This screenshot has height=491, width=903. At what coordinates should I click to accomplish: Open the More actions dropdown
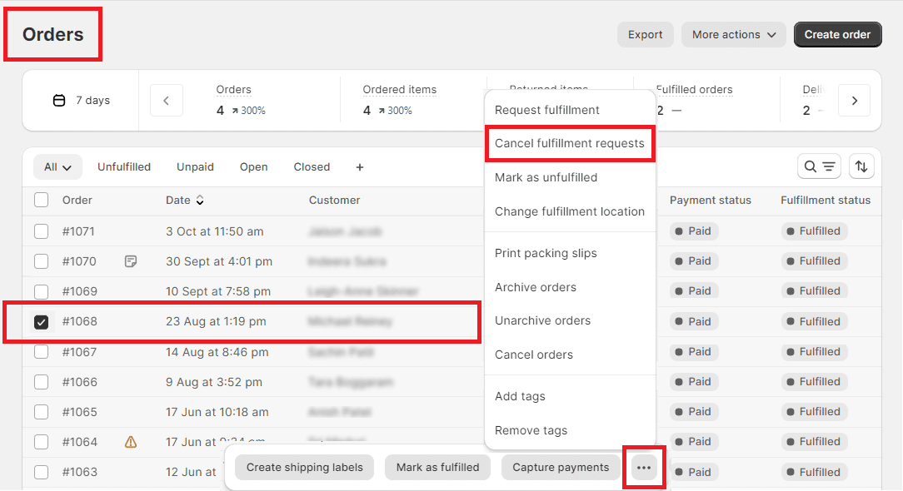pyautogui.click(x=733, y=35)
